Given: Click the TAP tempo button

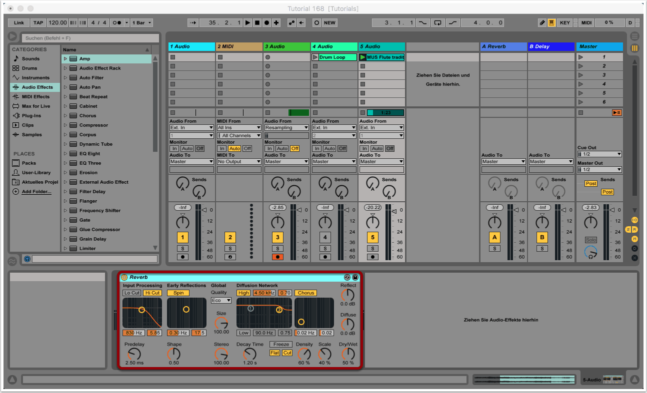Looking at the screenshot, I should (x=38, y=23).
